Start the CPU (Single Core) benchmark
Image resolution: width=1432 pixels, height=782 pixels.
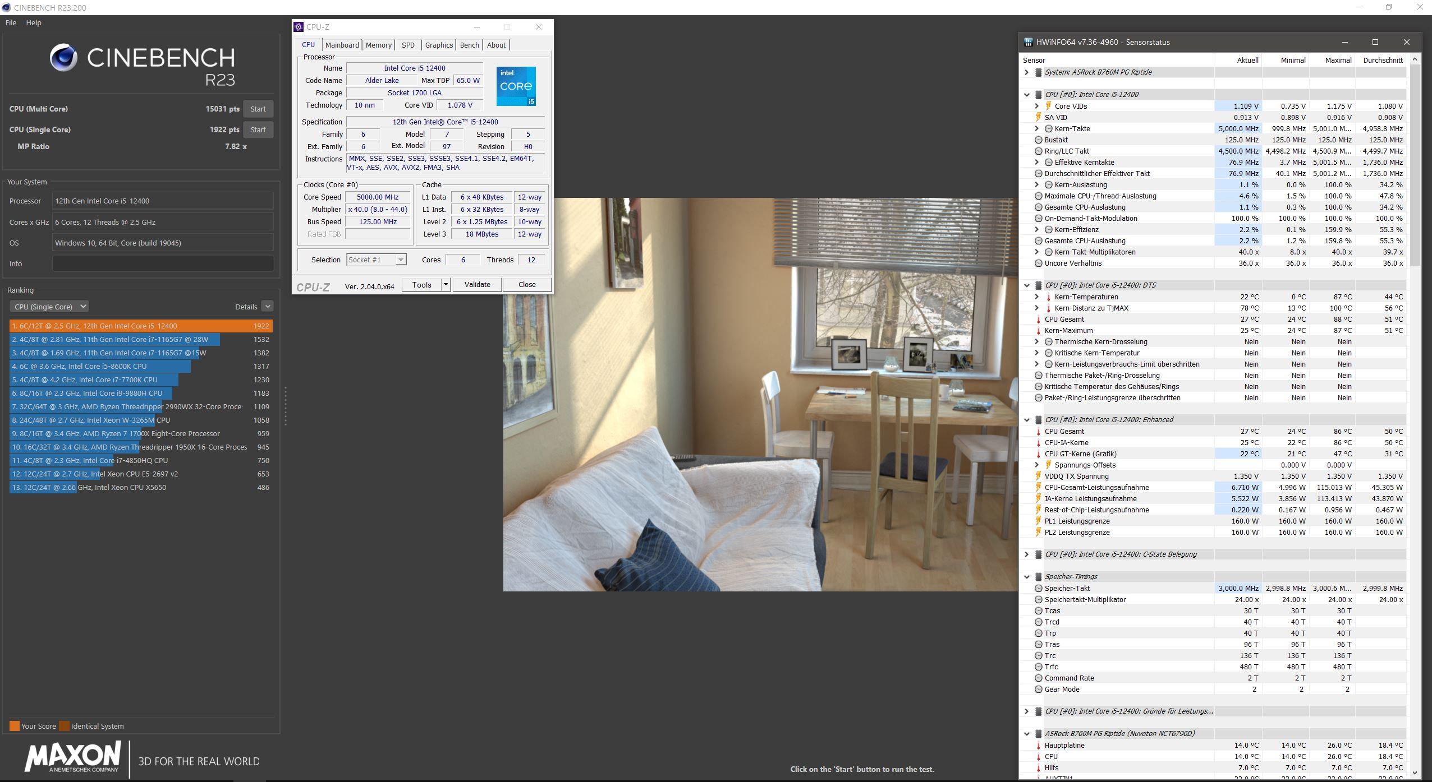pos(258,129)
